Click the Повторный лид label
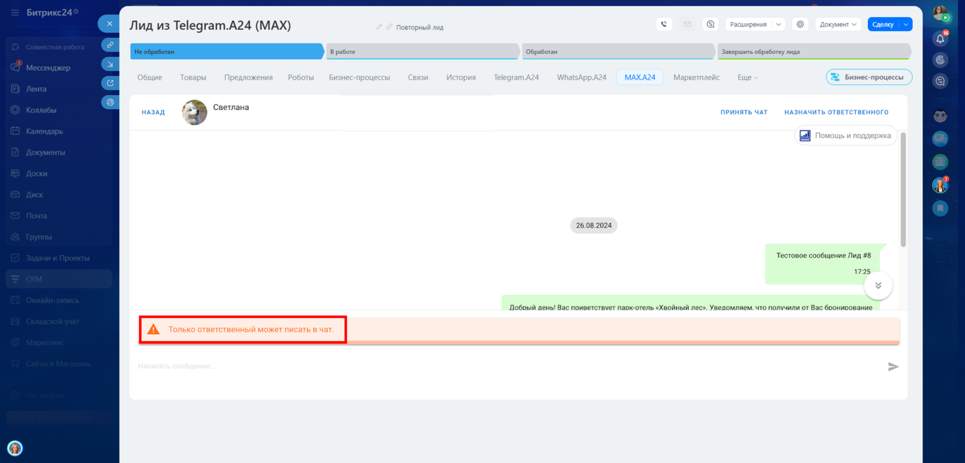 pyautogui.click(x=420, y=28)
